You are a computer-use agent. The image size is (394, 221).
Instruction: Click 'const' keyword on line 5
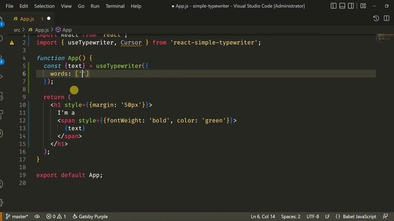[x=52, y=66]
